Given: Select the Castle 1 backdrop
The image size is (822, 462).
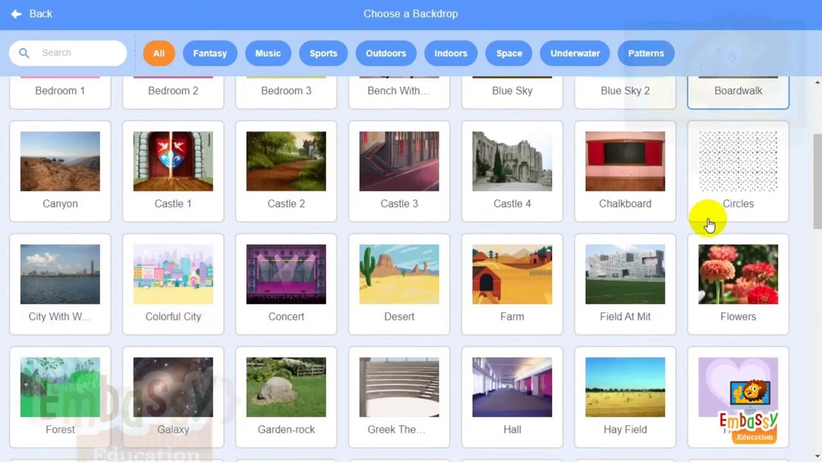Looking at the screenshot, I should tap(173, 162).
